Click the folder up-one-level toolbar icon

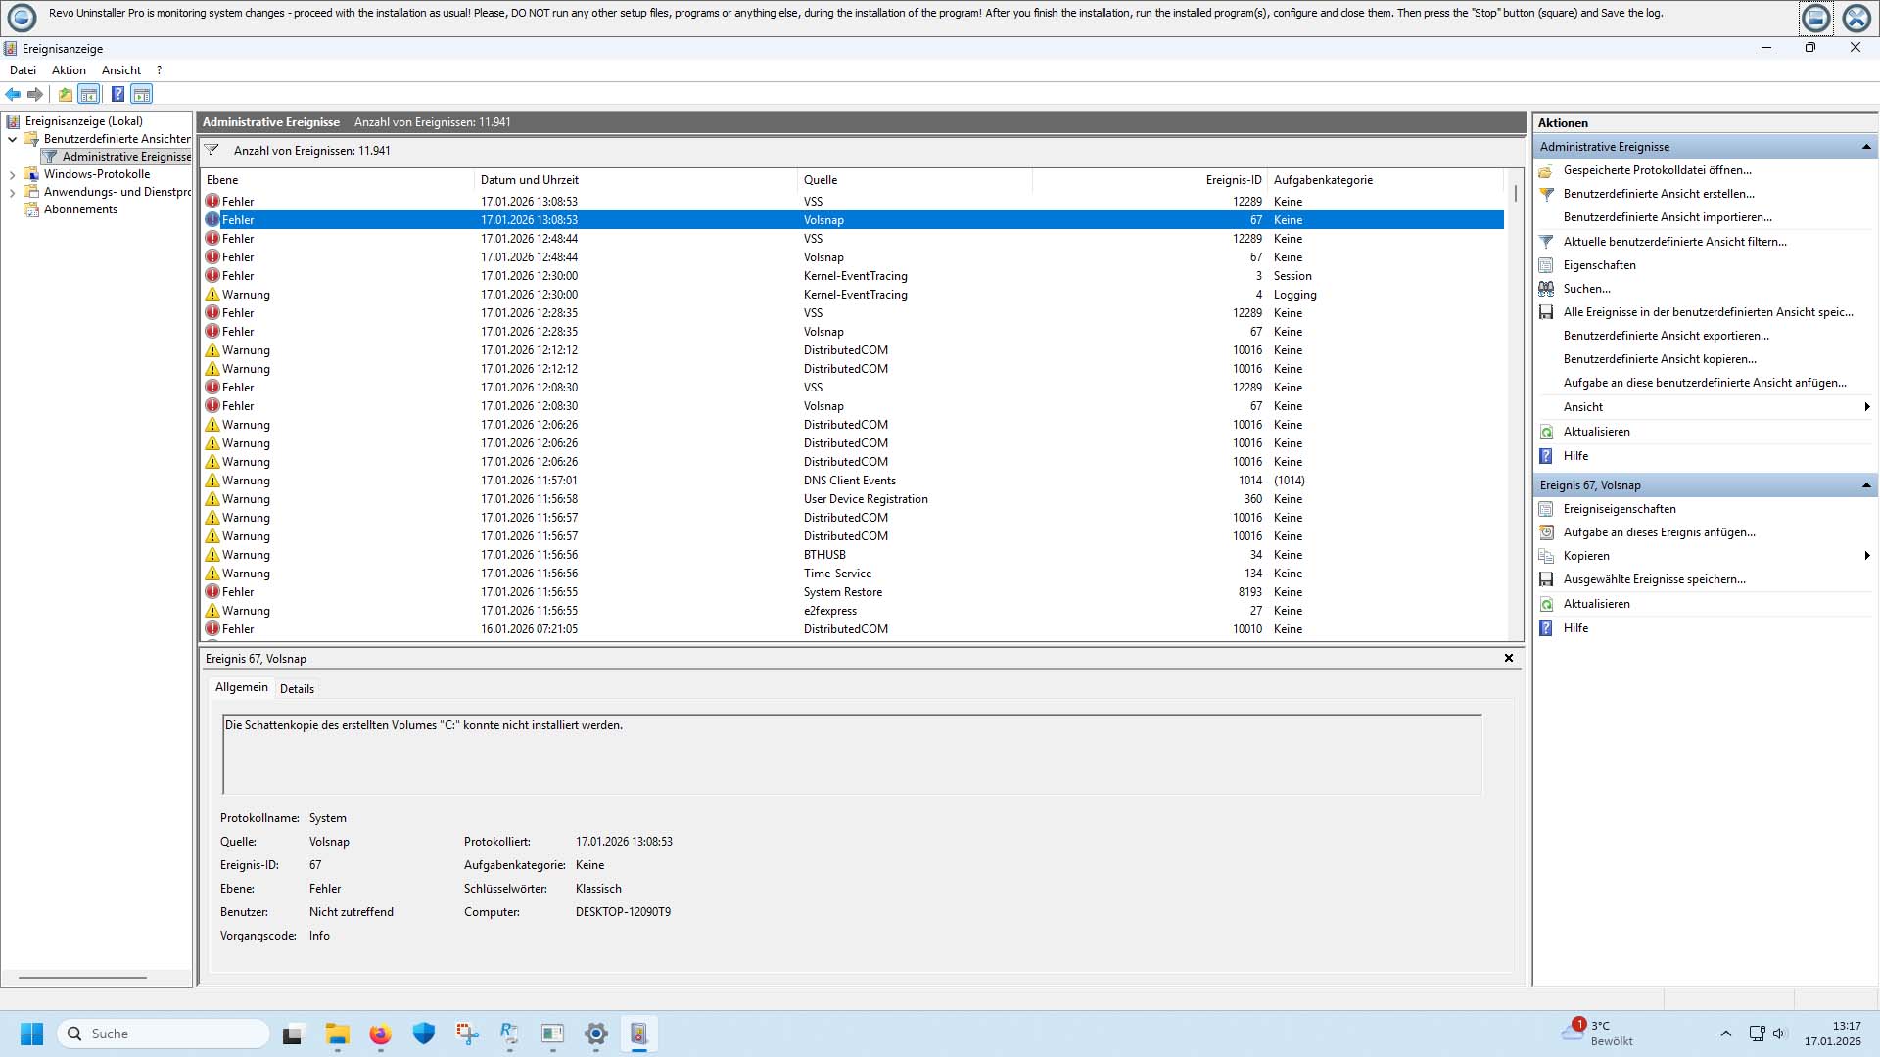tap(65, 94)
